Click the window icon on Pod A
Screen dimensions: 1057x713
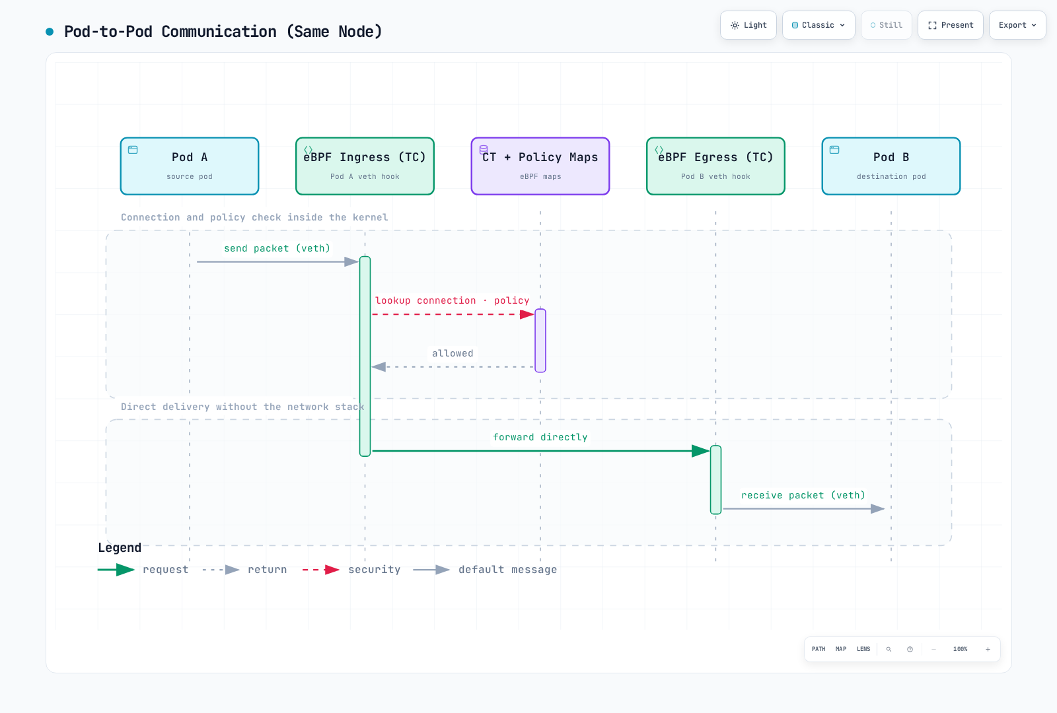click(133, 150)
